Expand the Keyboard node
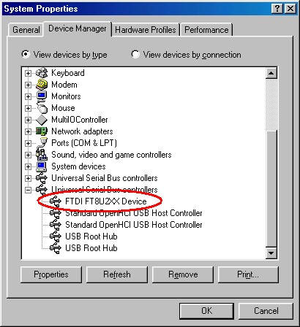 click(29, 73)
